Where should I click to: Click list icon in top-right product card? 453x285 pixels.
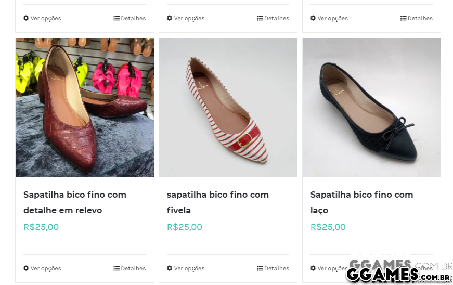[x=404, y=18]
